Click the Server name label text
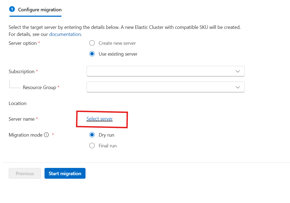Viewport: 290px width, 203px height. pos(22,119)
